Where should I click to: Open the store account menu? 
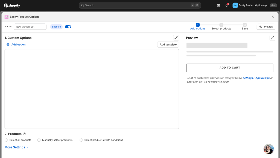point(254,5)
